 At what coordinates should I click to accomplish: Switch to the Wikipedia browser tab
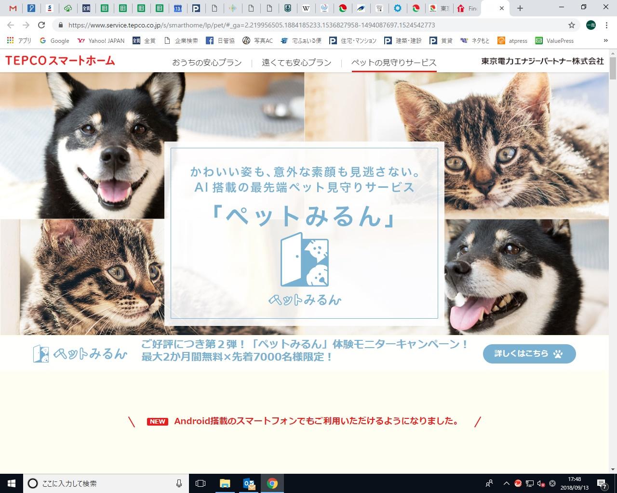(306, 8)
